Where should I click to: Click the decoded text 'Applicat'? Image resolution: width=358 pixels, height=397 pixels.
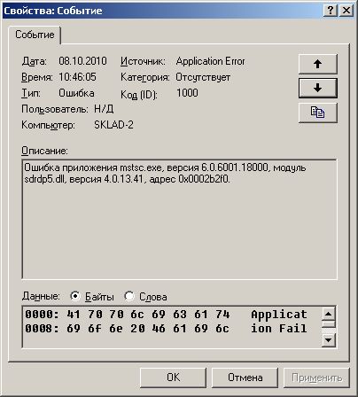(x=279, y=315)
